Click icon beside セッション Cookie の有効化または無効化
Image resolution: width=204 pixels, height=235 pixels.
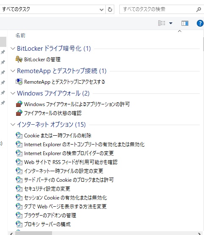19,197
